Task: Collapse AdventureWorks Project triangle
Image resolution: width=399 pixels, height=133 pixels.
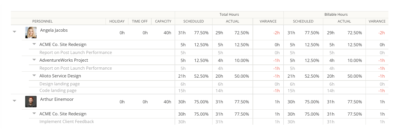Action: [34, 60]
